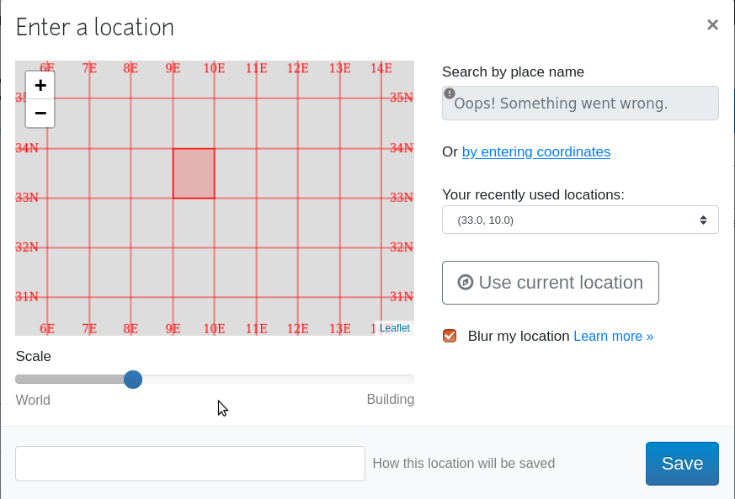This screenshot has height=499, width=735.
Task: Close the Enter a location dialog
Action: tap(712, 25)
